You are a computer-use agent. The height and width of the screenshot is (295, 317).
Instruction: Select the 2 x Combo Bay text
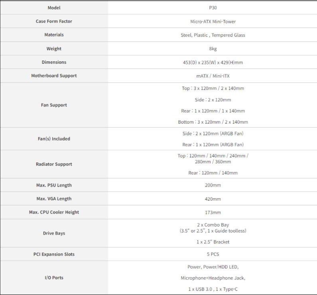pos(213,225)
